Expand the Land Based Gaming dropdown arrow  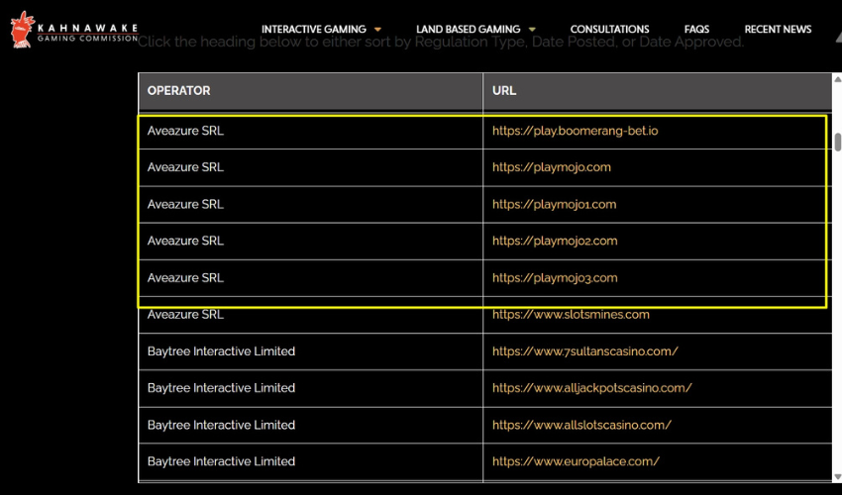click(x=532, y=30)
